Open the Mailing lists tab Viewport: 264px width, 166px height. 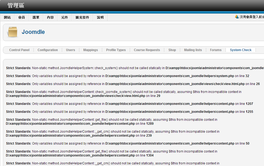pyautogui.click(x=193, y=50)
